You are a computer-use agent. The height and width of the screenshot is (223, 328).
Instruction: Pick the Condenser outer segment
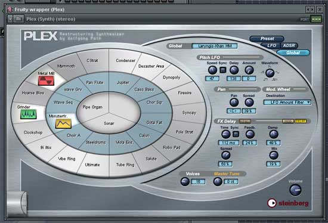125,60
